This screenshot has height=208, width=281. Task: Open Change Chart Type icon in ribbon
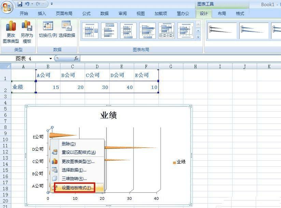pos(11,26)
